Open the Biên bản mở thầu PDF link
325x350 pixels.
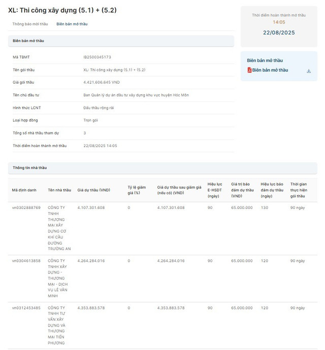pyautogui.click(x=270, y=70)
